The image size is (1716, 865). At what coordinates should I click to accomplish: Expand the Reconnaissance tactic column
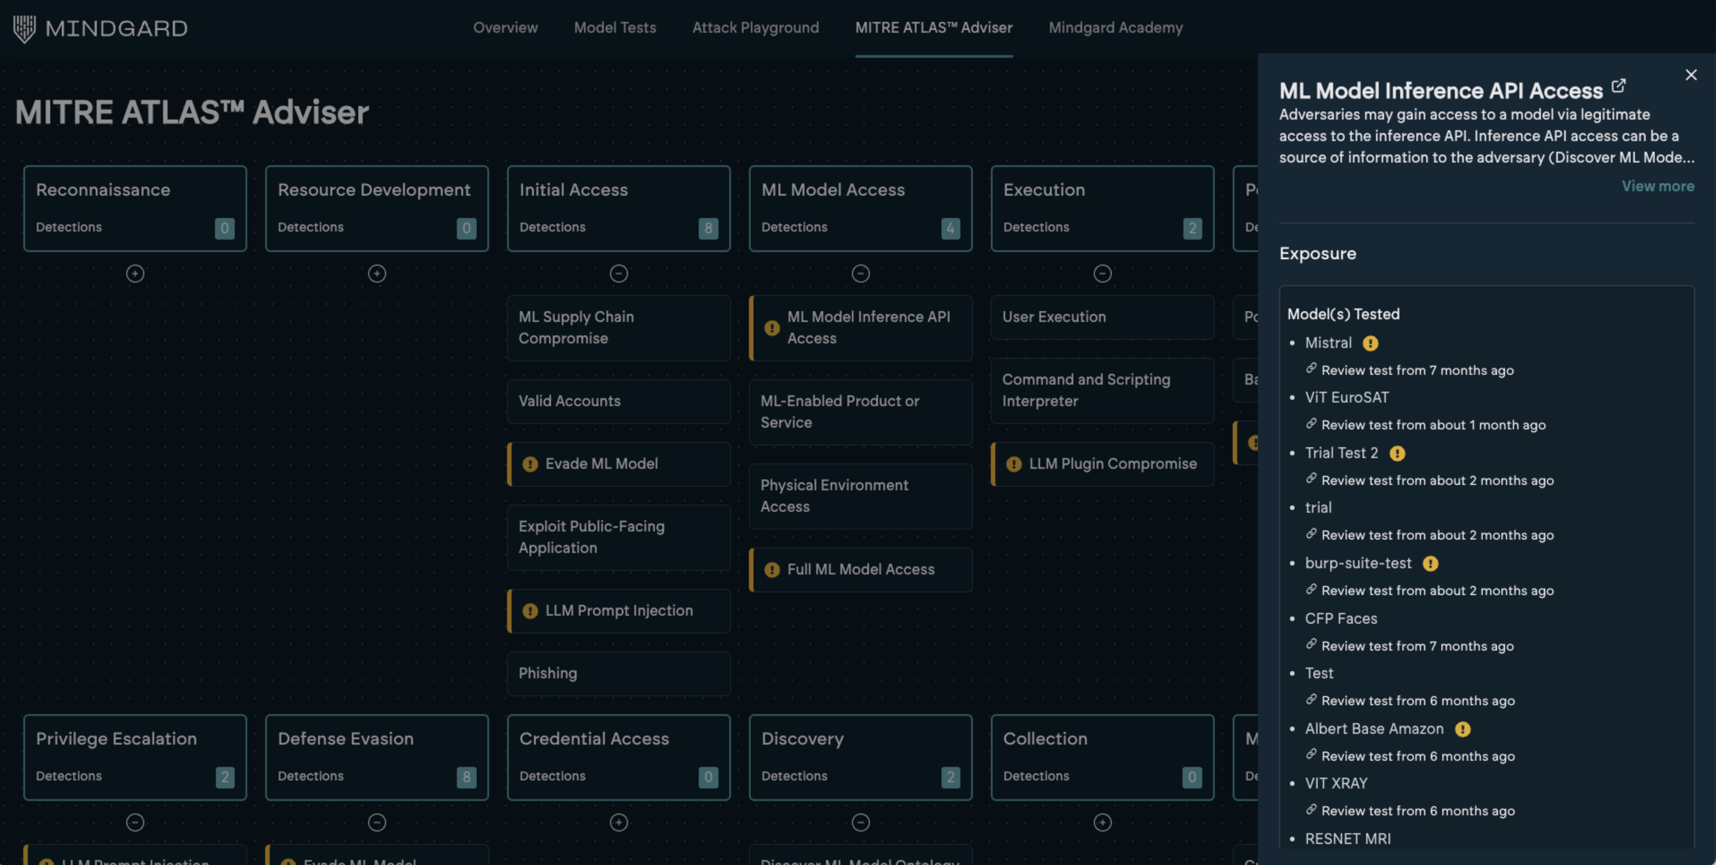click(x=135, y=274)
